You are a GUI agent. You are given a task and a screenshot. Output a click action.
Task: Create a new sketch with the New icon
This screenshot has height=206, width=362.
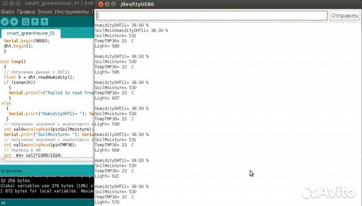pyautogui.click(x=25, y=21)
